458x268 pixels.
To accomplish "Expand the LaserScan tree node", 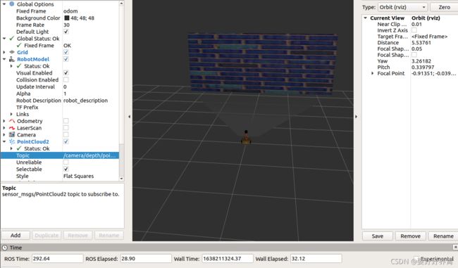I will (4, 128).
